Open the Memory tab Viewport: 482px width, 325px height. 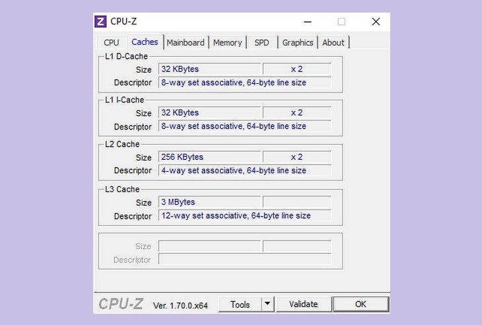(227, 42)
